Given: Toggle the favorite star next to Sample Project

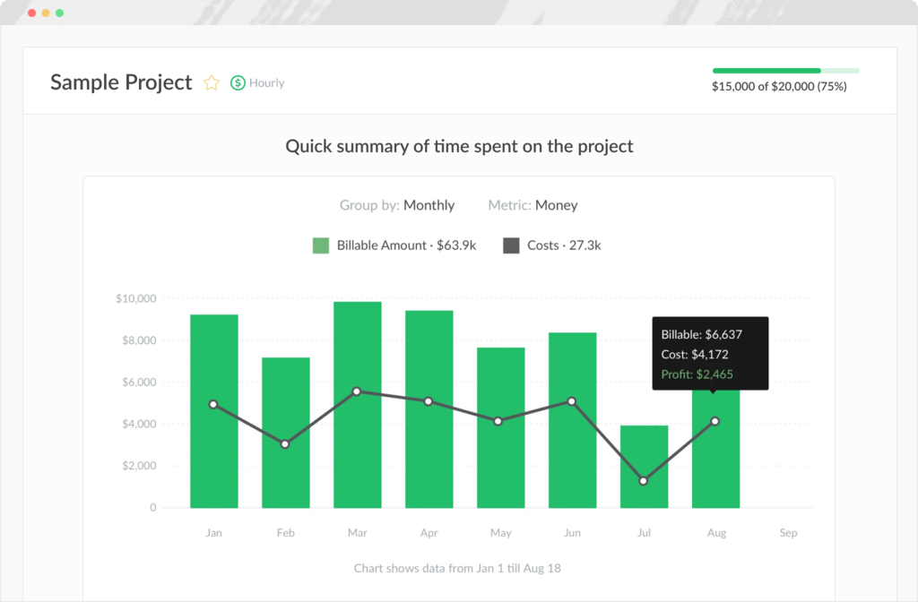Looking at the screenshot, I should click(212, 82).
